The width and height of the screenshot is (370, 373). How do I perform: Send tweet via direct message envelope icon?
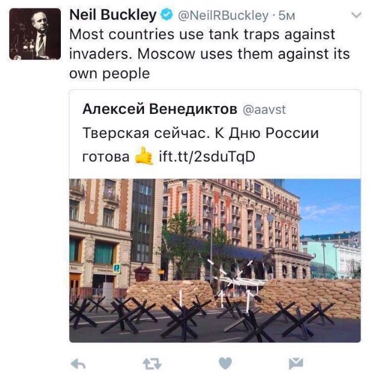296,363
